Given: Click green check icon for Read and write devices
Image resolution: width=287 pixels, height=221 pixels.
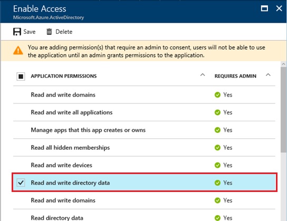Looking at the screenshot, I should pyautogui.click(x=217, y=165).
